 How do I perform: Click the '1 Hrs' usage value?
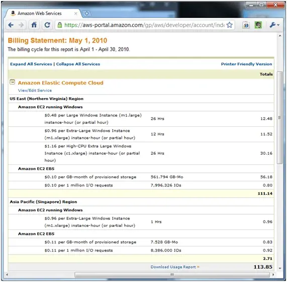pyautogui.click(x=156, y=222)
